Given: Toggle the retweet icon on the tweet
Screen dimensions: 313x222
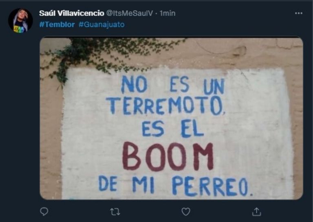Looking at the screenshot, I should coord(115,212).
